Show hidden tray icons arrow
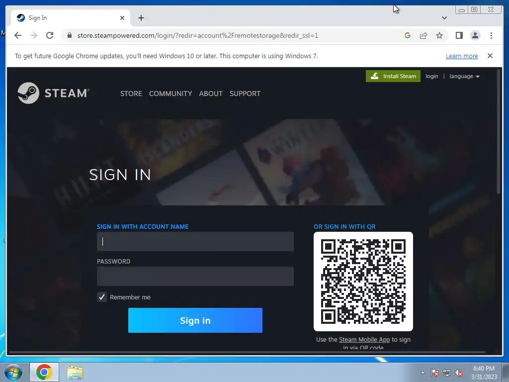This screenshot has width=509, height=382. click(423, 373)
